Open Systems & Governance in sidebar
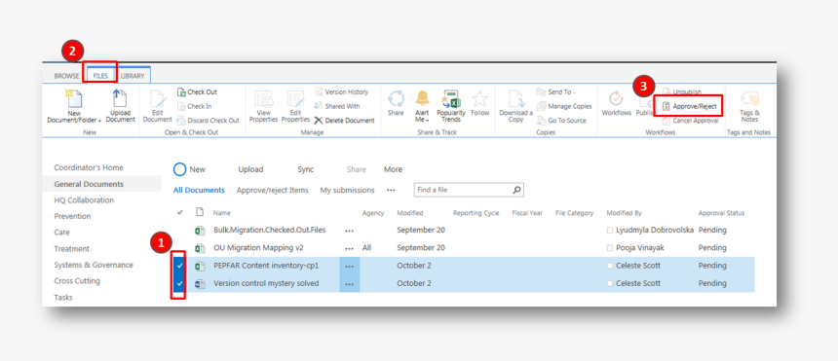Viewport: 838px width, 361px height. tap(94, 265)
